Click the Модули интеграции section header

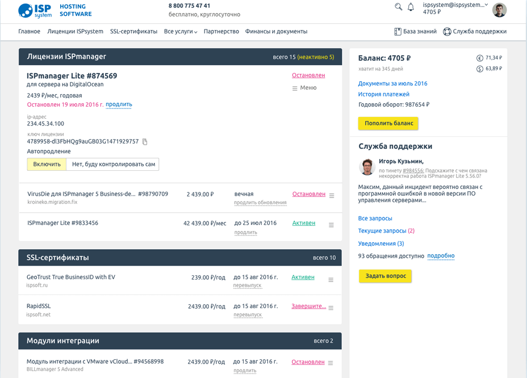click(x=180, y=341)
